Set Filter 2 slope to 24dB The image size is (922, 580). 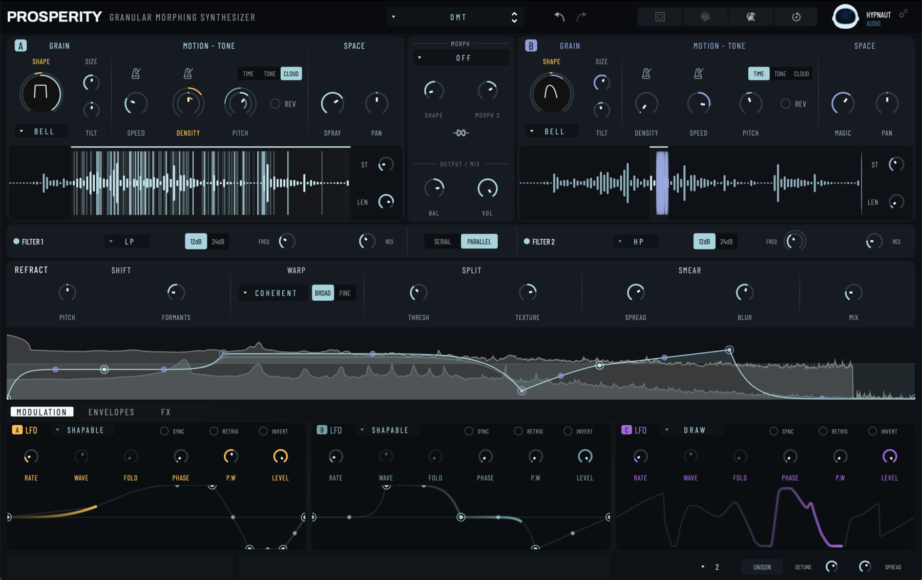[x=726, y=241]
